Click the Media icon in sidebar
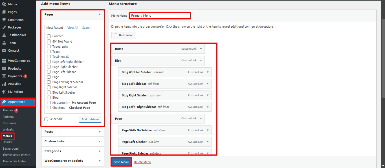385x168 pixels. point(4,4)
